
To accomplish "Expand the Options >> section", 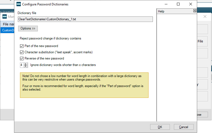I will [28, 28].
